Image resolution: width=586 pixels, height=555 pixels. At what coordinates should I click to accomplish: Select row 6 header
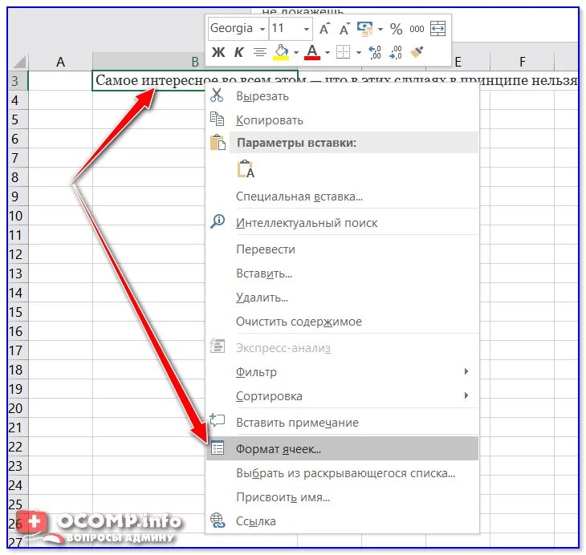tap(18, 139)
